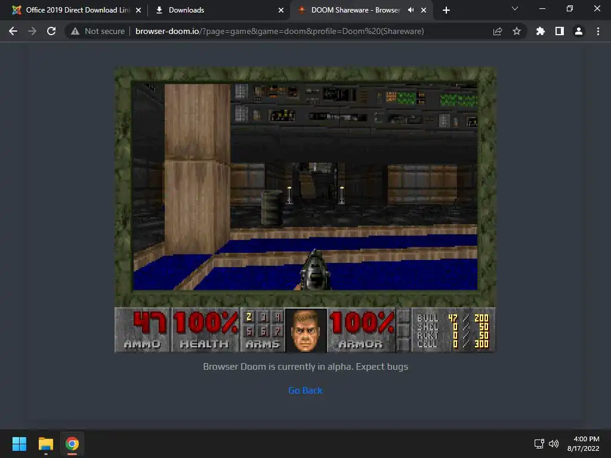
Task: Click the Not secure warning icon
Action: (75, 31)
